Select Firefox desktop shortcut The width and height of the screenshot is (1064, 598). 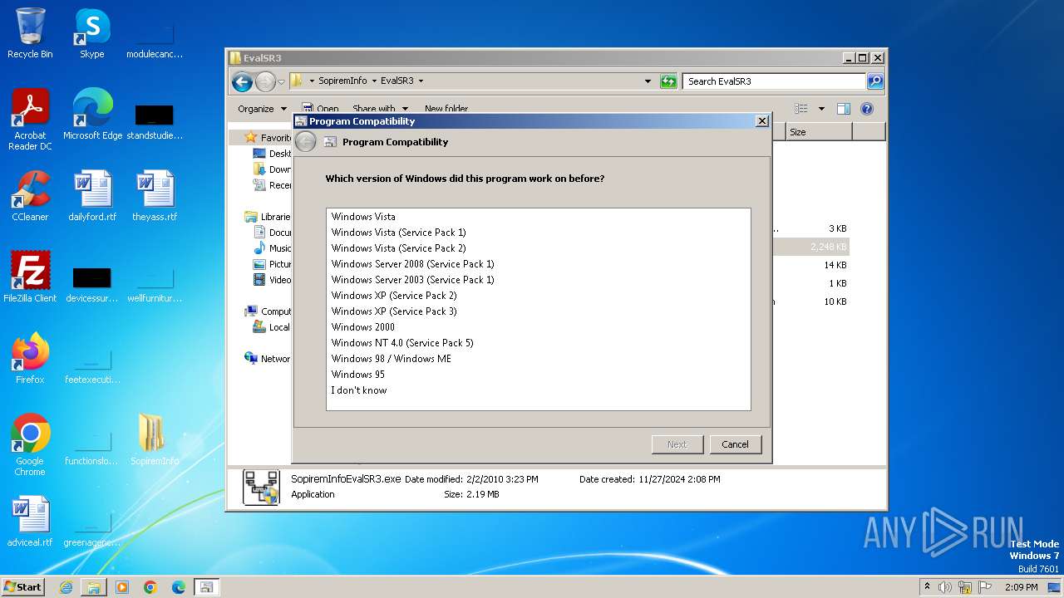30,359
